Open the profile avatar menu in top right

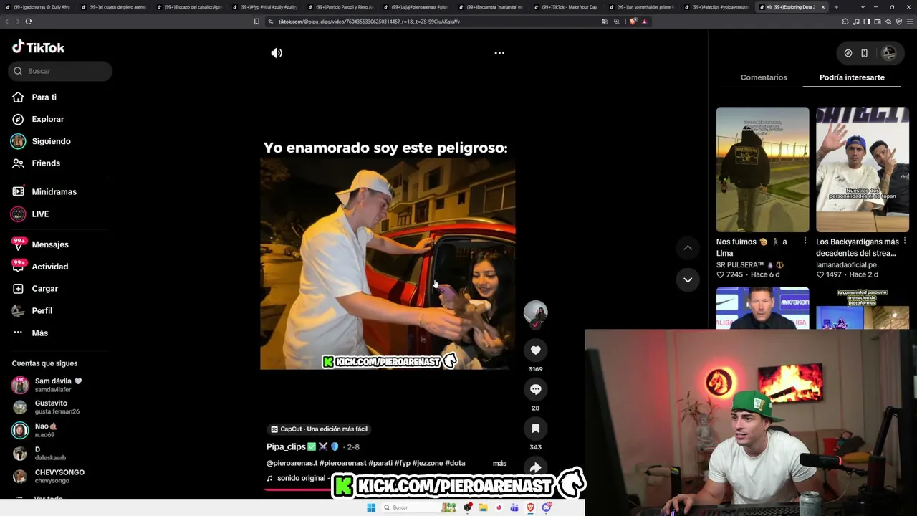coord(889,53)
